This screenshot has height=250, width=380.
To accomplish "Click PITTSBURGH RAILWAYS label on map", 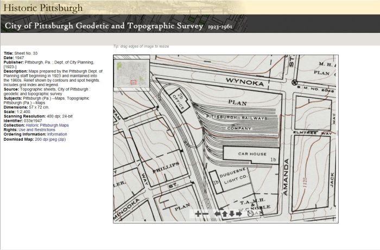I will click(237, 117).
